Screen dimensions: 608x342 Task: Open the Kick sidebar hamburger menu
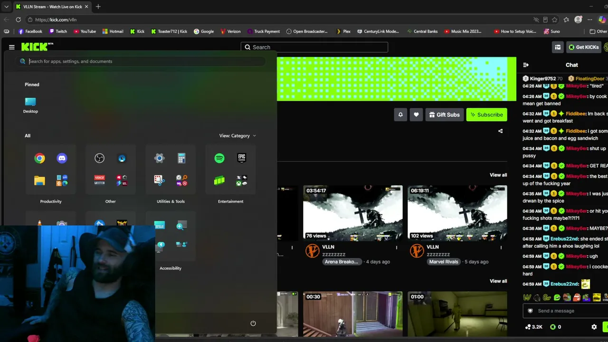click(x=12, y=47)
